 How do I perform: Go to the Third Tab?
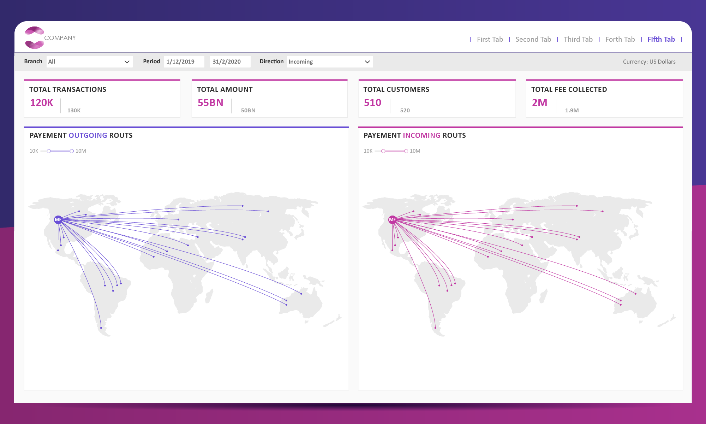[578, 39]
